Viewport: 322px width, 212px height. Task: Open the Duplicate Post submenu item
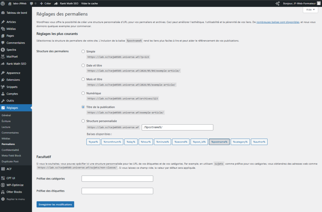point(10,161)
